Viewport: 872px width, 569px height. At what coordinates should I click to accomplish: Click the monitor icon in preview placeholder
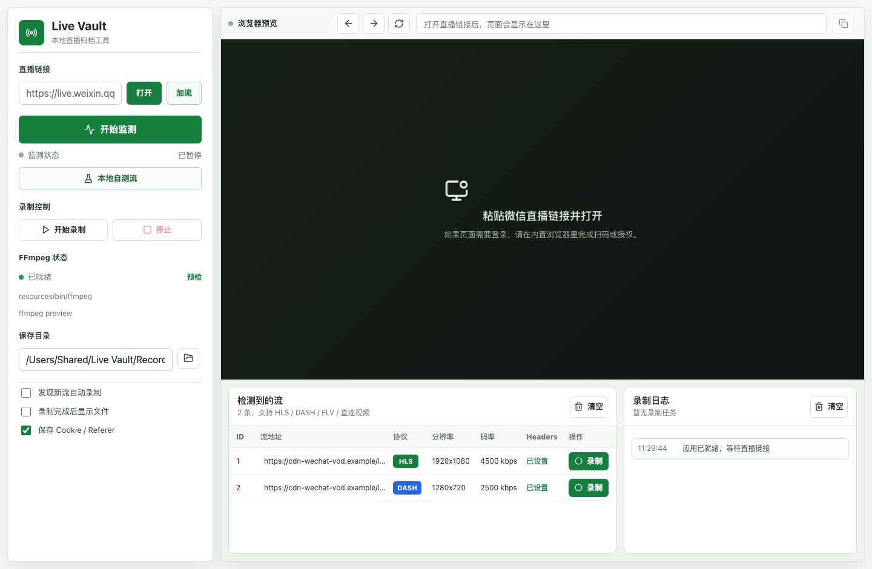(457, 190)
